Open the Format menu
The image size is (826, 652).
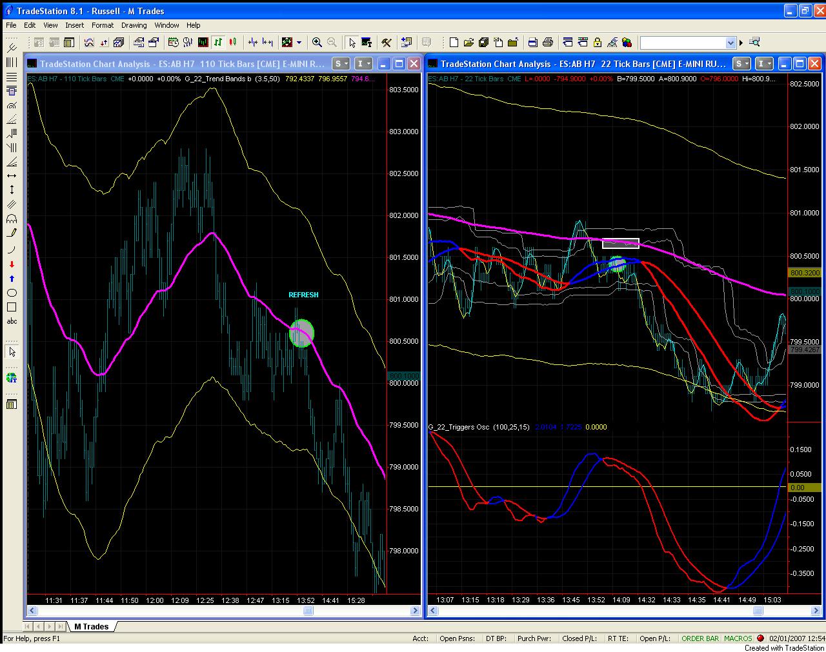pos(103,25)
